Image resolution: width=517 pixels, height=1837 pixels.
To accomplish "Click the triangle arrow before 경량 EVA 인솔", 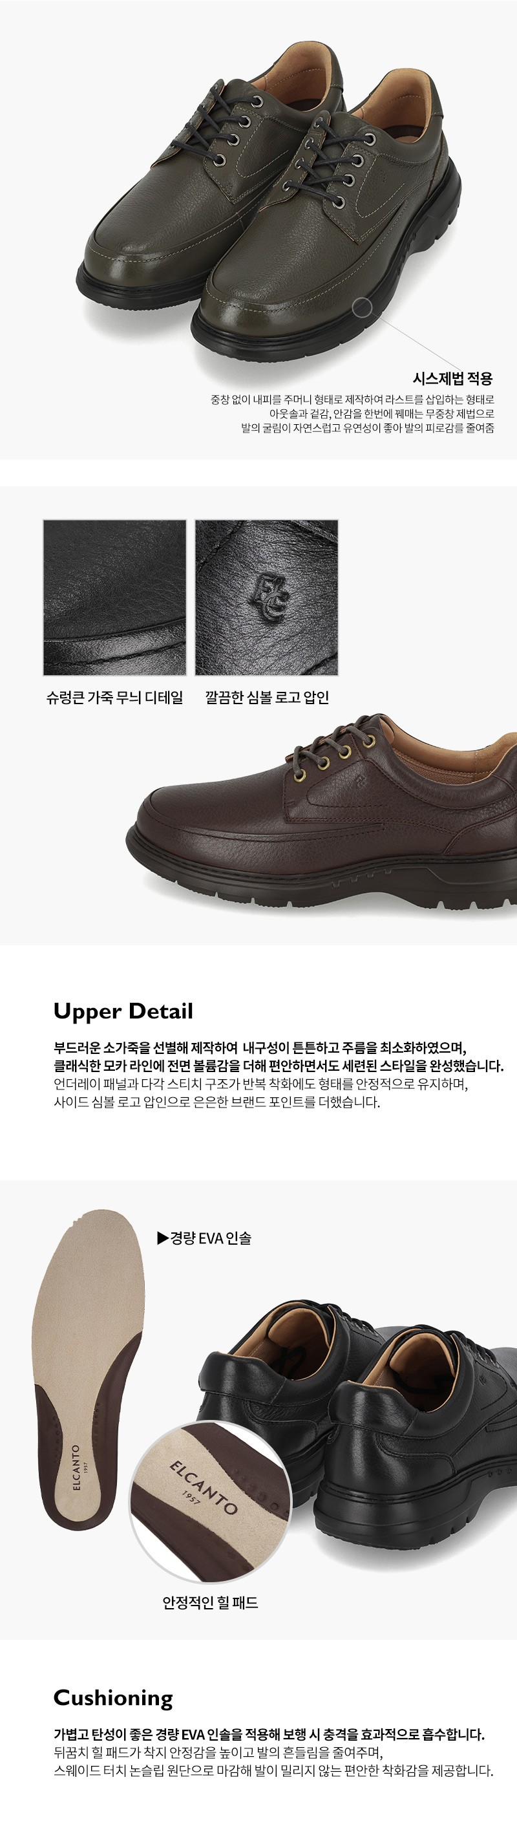I will [x=162, y=1238].
